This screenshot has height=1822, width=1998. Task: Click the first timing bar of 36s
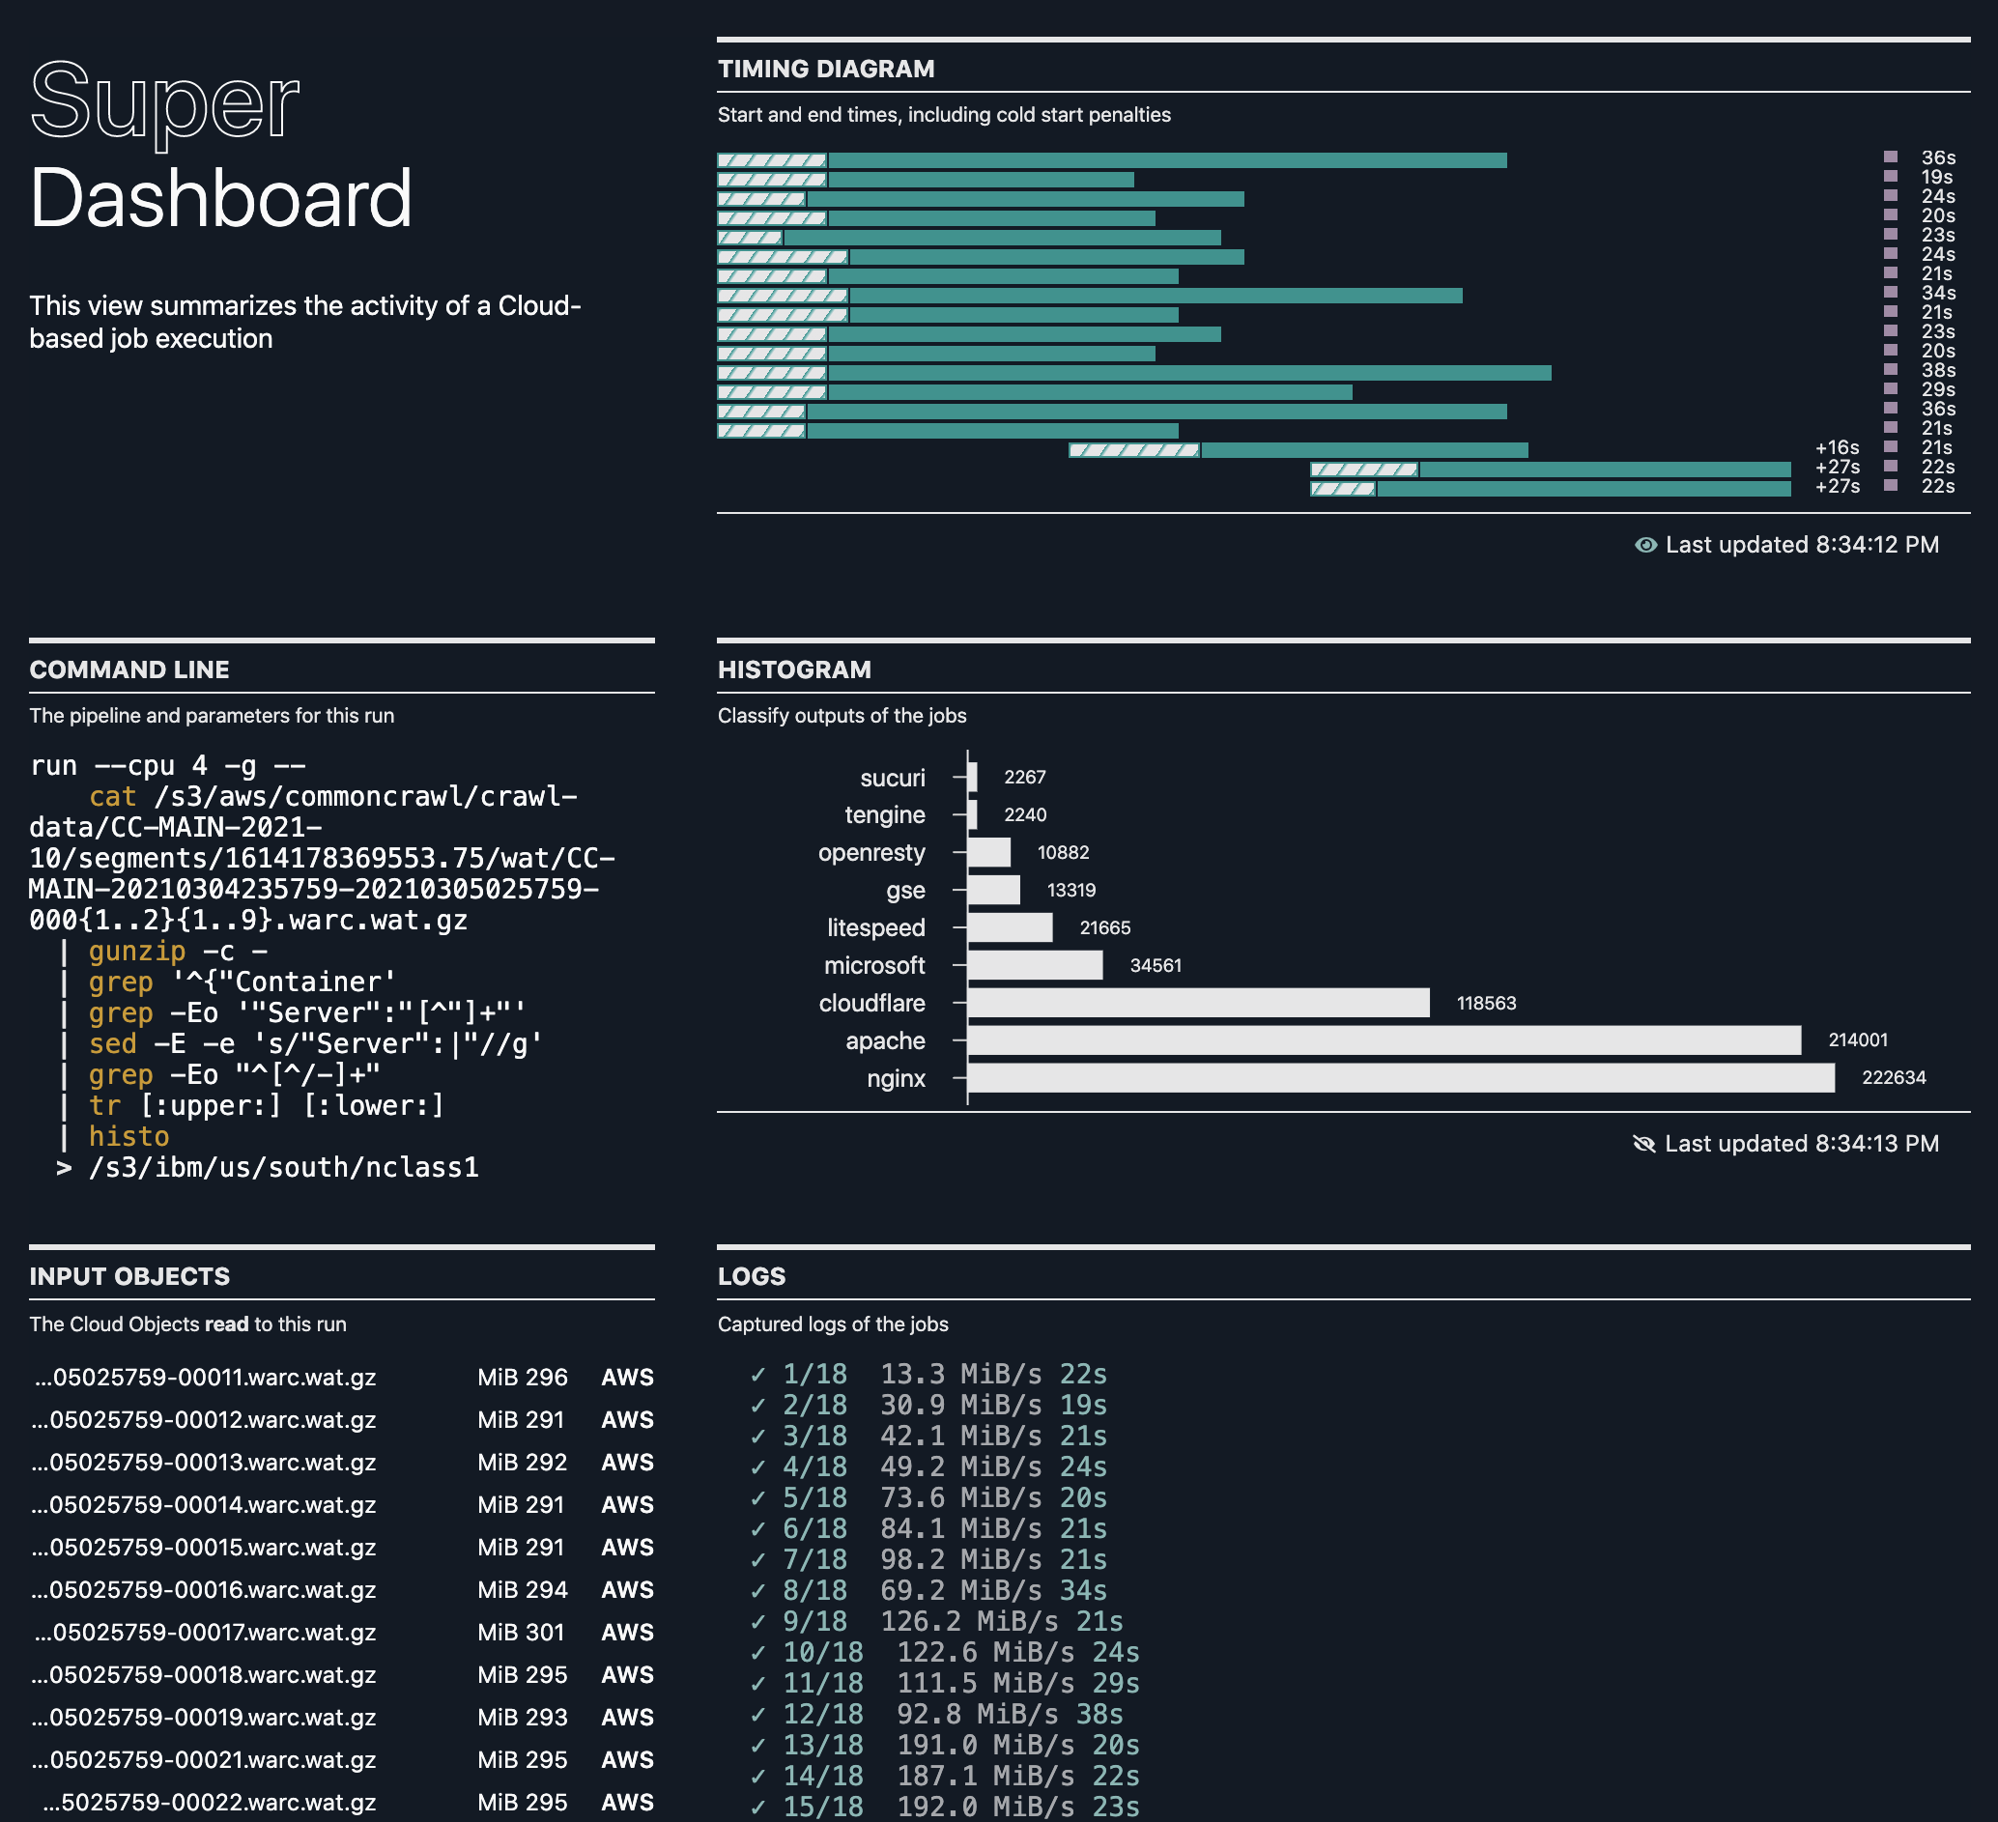pos(1166,159)
